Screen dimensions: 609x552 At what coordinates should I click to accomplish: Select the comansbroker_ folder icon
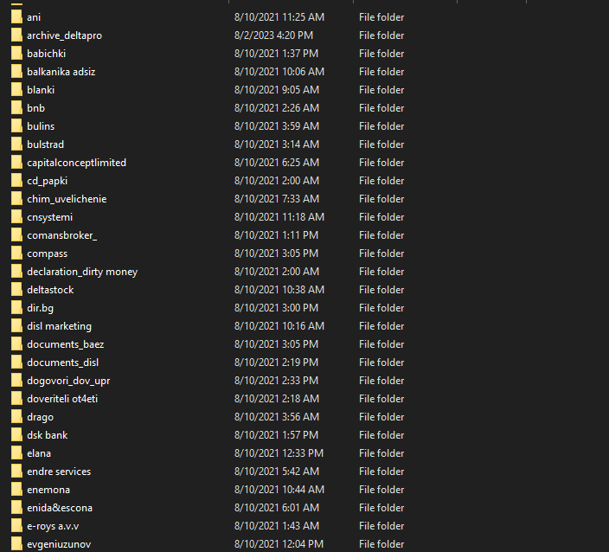(16, 235)
